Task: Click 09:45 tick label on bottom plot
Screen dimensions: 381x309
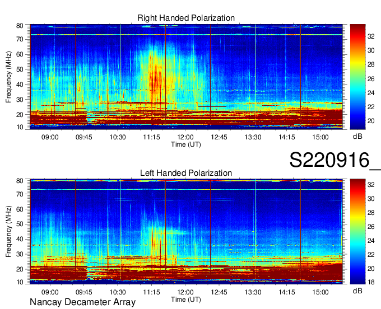Action: click(x=84, y=292)
